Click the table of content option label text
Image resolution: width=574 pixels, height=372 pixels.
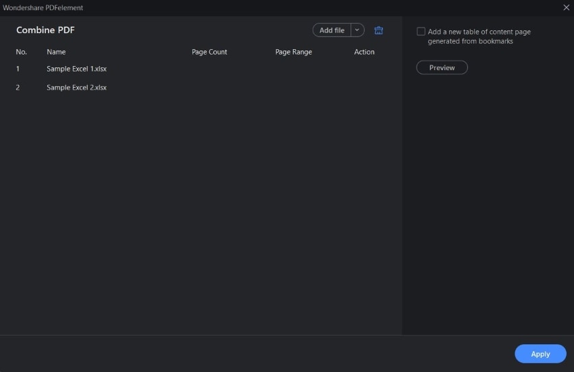(x=479, y=36)
